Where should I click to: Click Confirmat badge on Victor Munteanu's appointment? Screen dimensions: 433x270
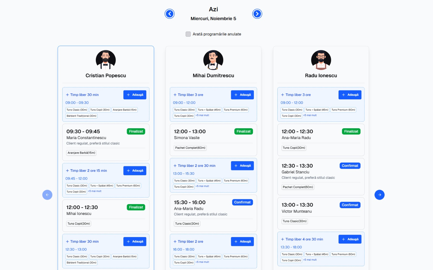[x=350, y=205]
